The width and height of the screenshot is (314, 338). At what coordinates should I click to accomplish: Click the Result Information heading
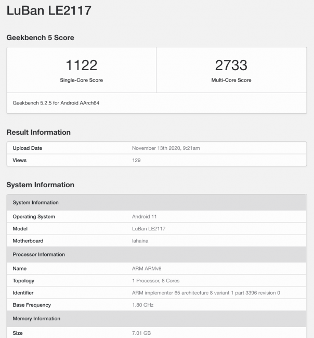pos(38,132)
